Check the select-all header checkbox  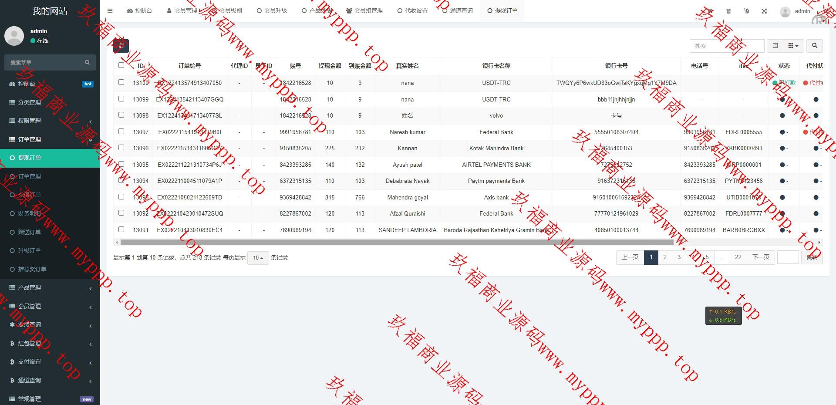(121, 65)
